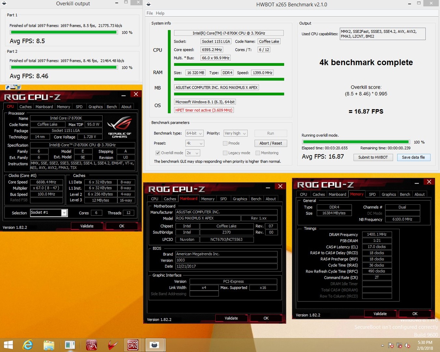The image size is (440, 352).
Task: Open the Preset 4k dropdown
Action: click(x=195, y=143)
